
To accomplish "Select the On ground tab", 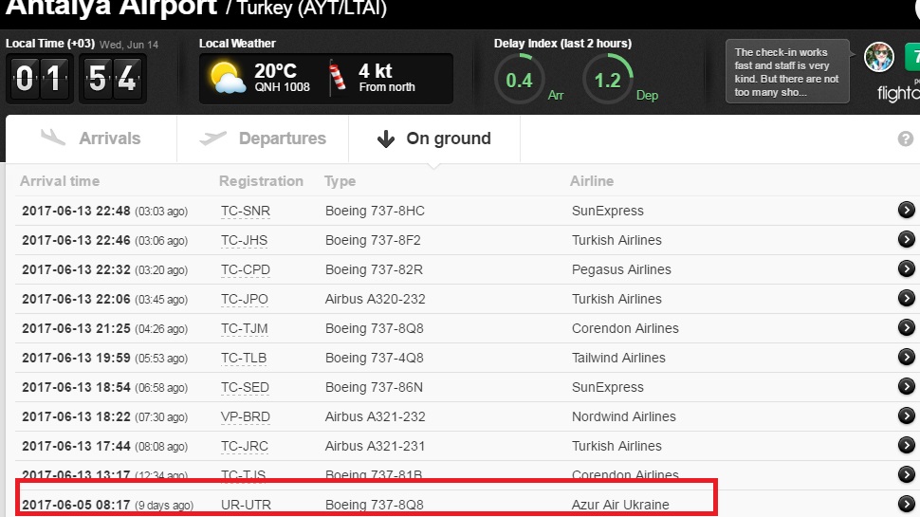I will tap(434, 138).
